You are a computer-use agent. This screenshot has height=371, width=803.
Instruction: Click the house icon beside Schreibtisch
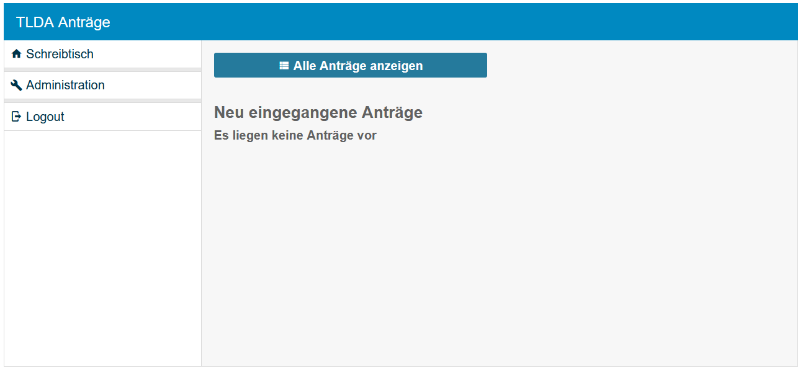pos(16,53)
